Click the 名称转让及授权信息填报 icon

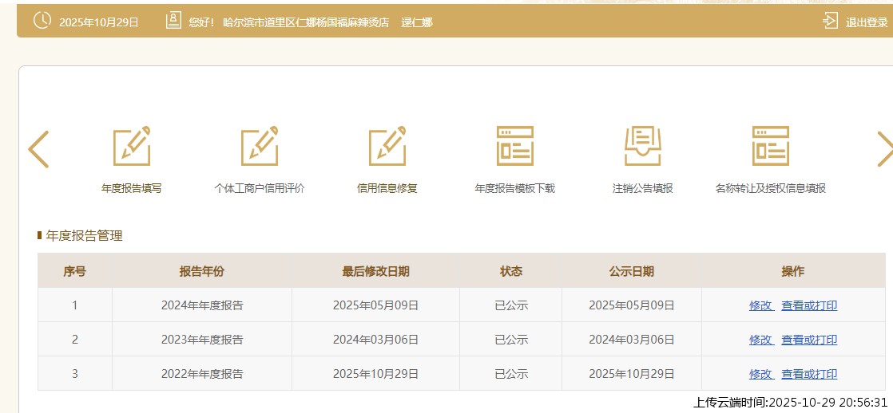click(771, 147)
